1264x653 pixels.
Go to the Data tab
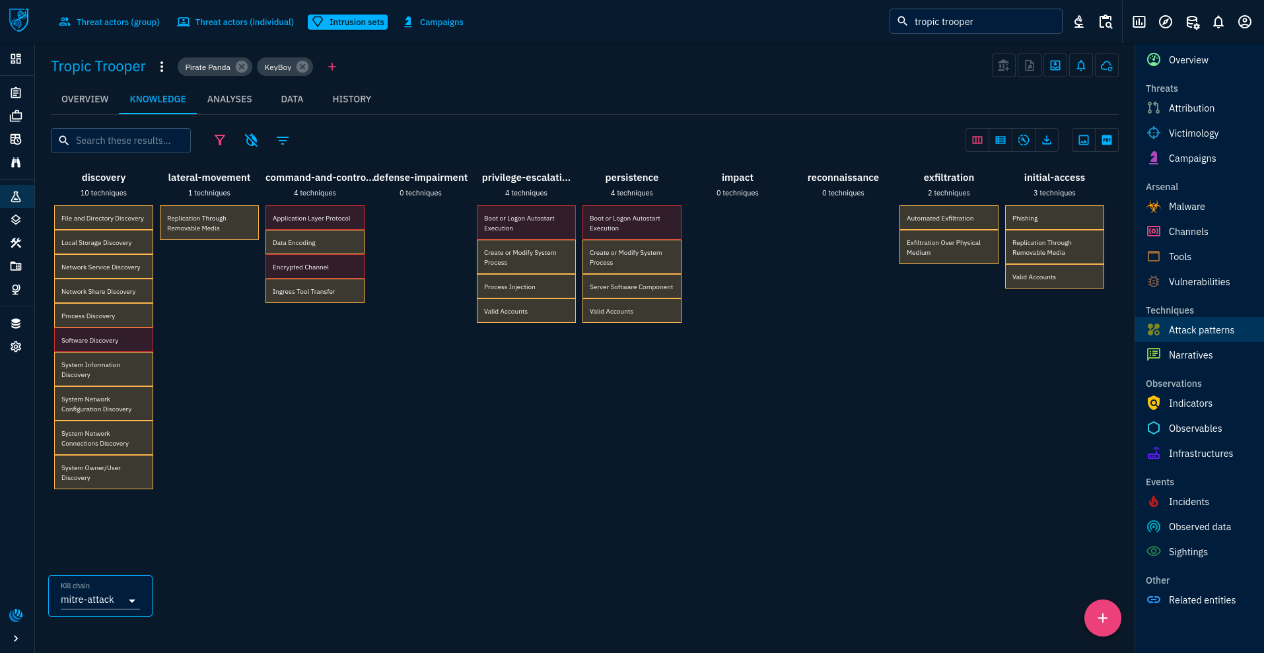292,99
